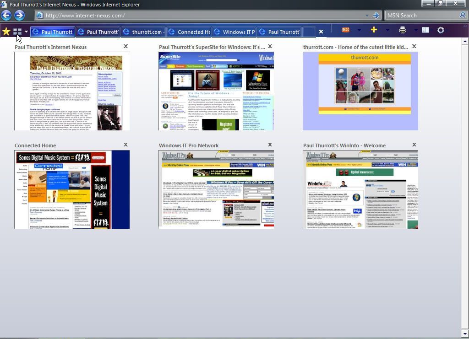Click the scrollbar down arrow

click(x=465, y=334)
